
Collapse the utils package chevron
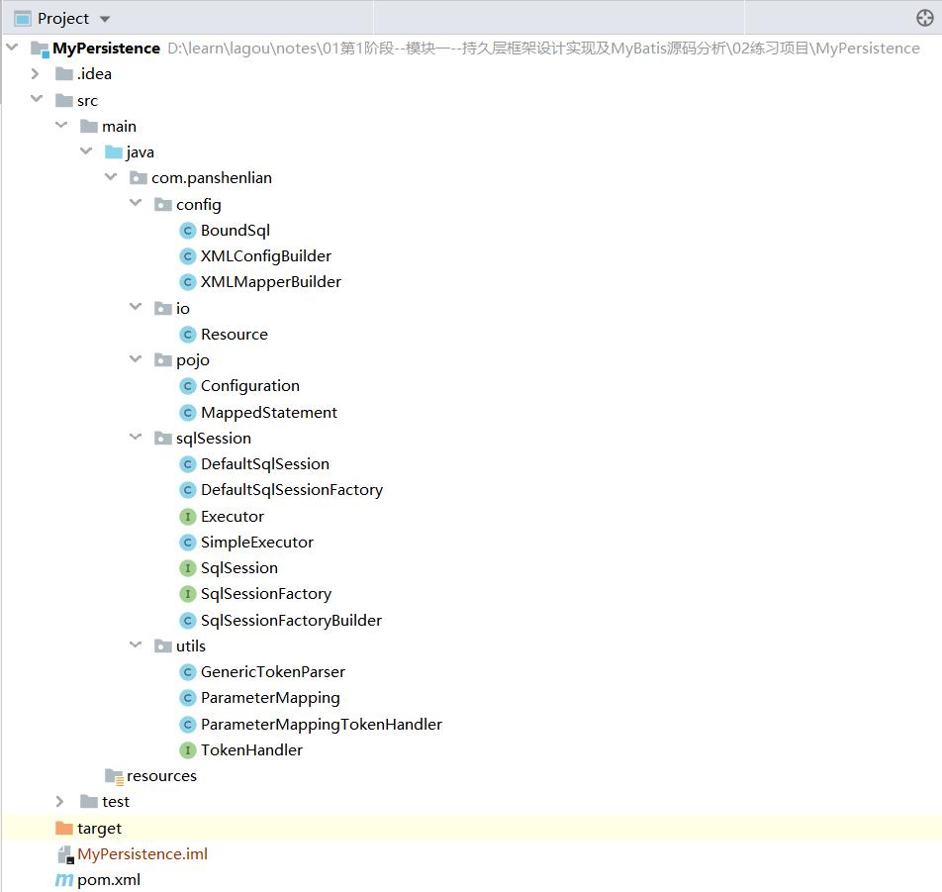pyautogui.click(x=136, y=644)
